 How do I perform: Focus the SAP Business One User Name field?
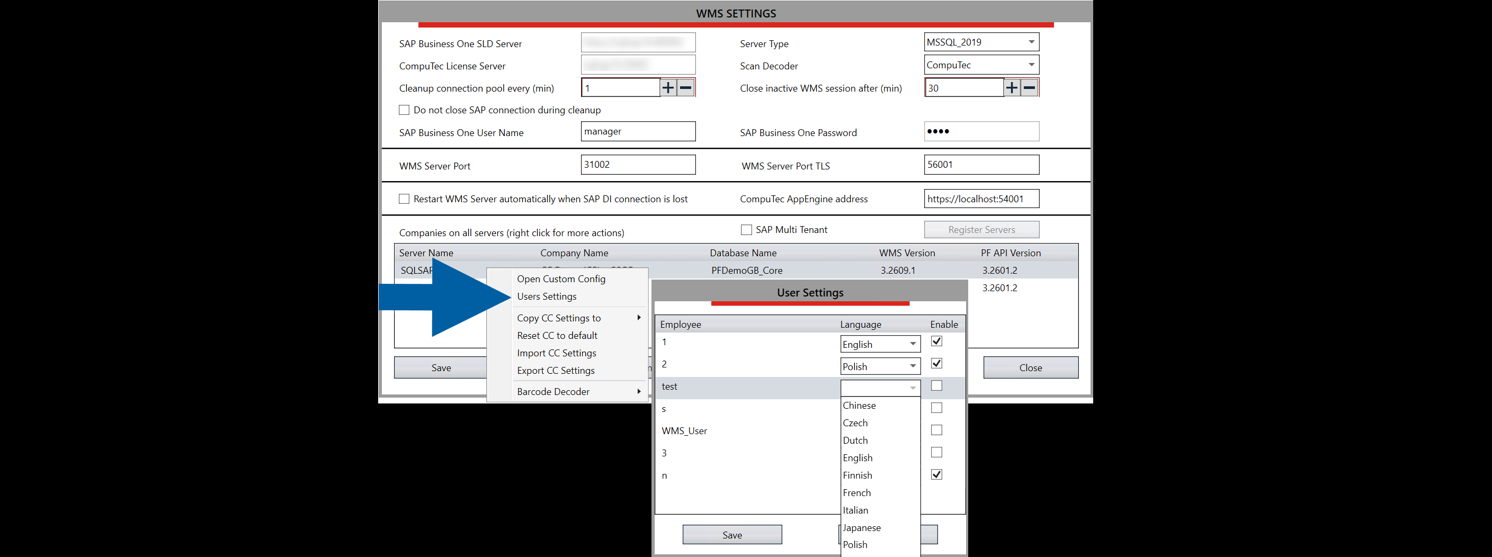coord(638,131)
